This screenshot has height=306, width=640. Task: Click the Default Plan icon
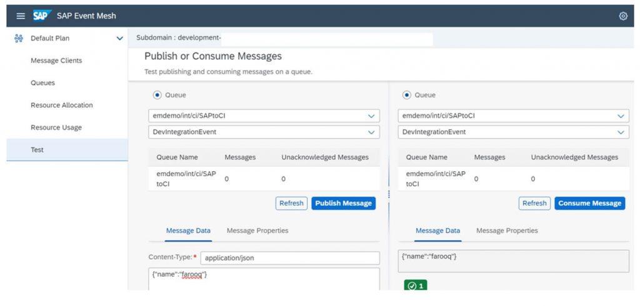pos(18,38)
